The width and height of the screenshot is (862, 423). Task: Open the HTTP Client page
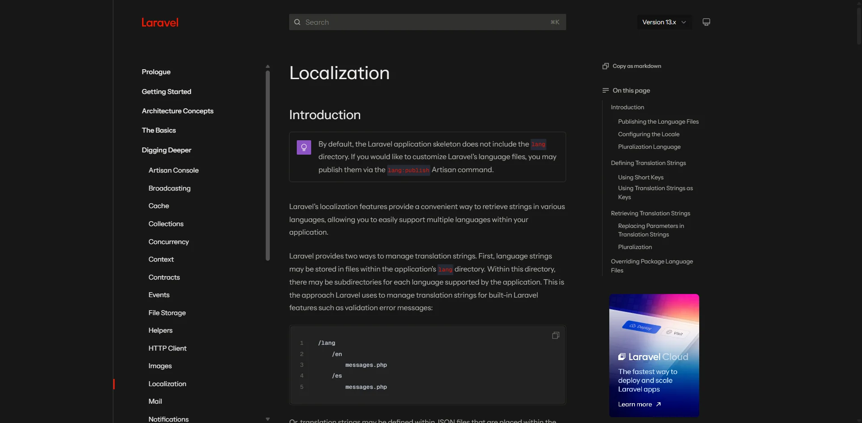(167, 348)
